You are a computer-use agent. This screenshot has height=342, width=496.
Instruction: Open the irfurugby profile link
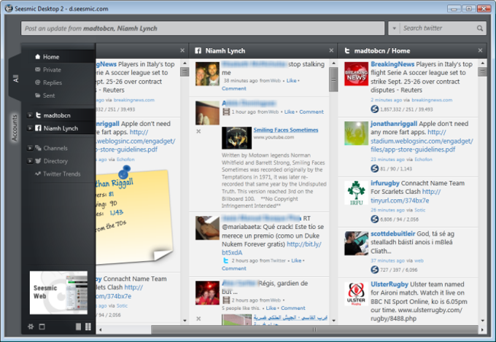click(385, 183)
